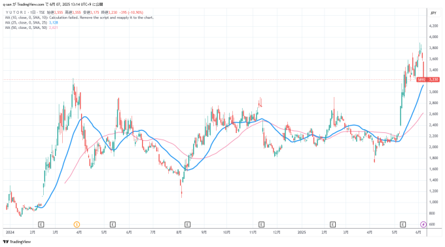Click the 2025 label on time axis
The height and width of the screenshot is (247, 445).
pos(302,232)
